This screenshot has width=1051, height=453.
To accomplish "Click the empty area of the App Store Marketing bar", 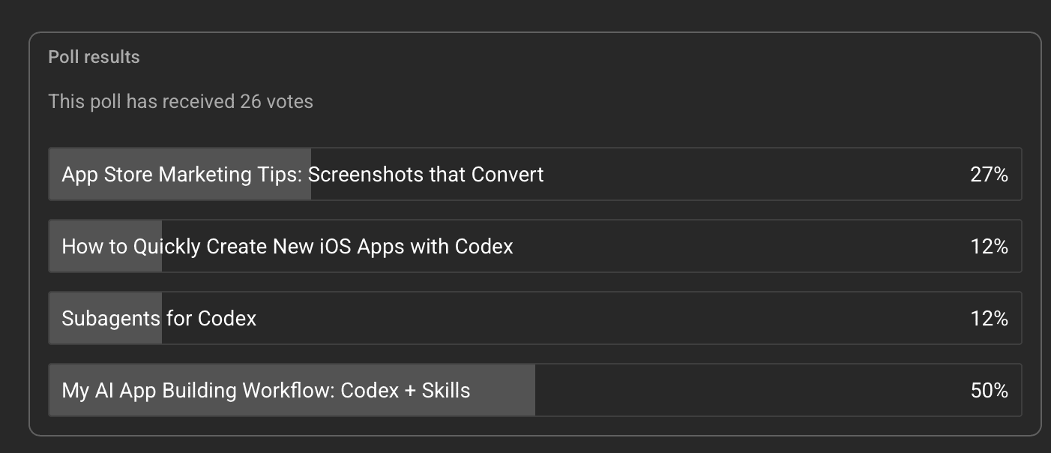I will tap(750, 175).
